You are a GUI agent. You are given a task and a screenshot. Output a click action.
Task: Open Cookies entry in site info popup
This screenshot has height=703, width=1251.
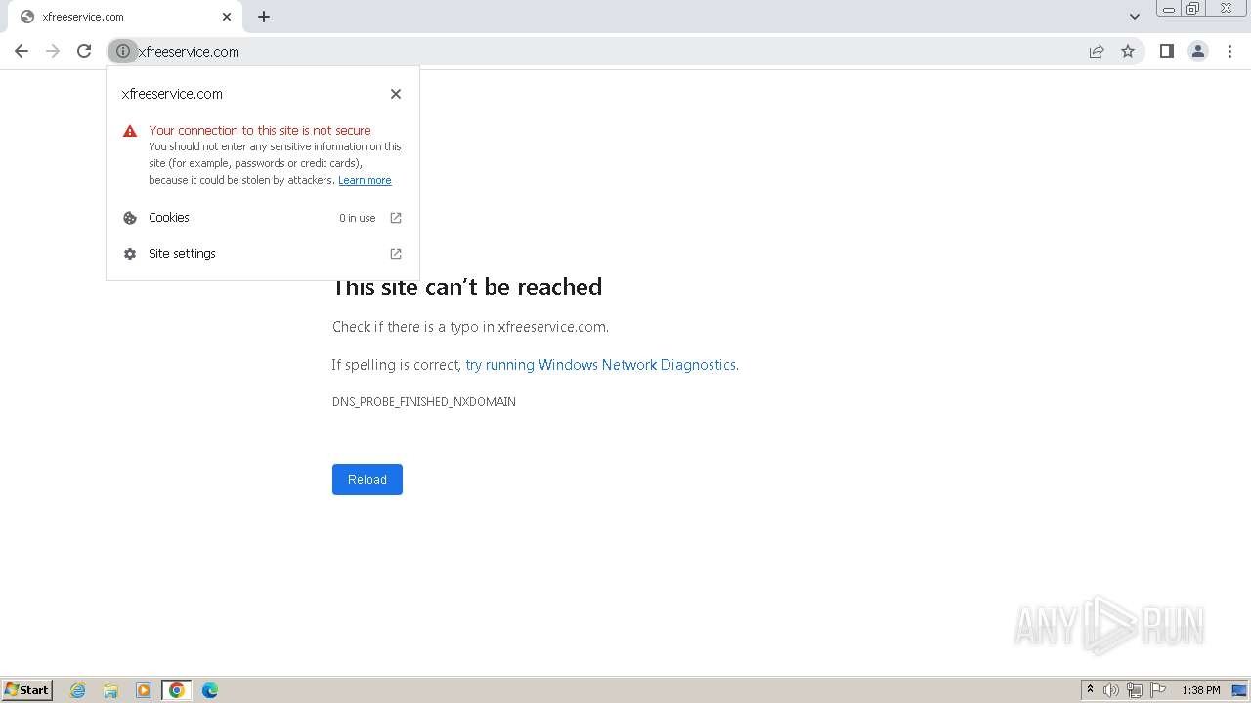click(263, 218)
